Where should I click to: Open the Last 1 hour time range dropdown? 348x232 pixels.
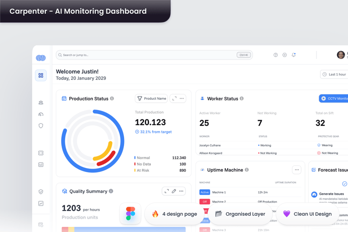[x=334, y=74]
